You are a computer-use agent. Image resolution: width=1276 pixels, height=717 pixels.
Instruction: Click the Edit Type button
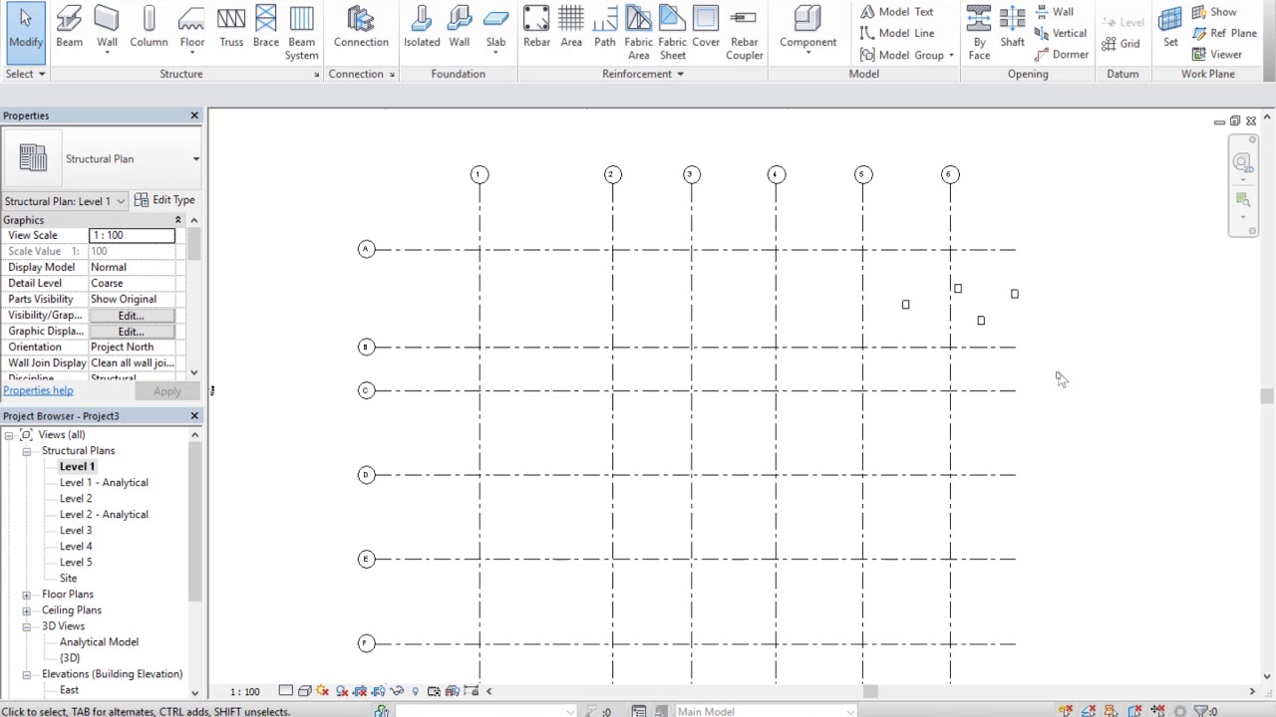click(164, 200)
